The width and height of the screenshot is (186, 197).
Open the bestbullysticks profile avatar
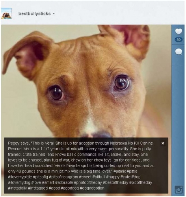(6, 13)
